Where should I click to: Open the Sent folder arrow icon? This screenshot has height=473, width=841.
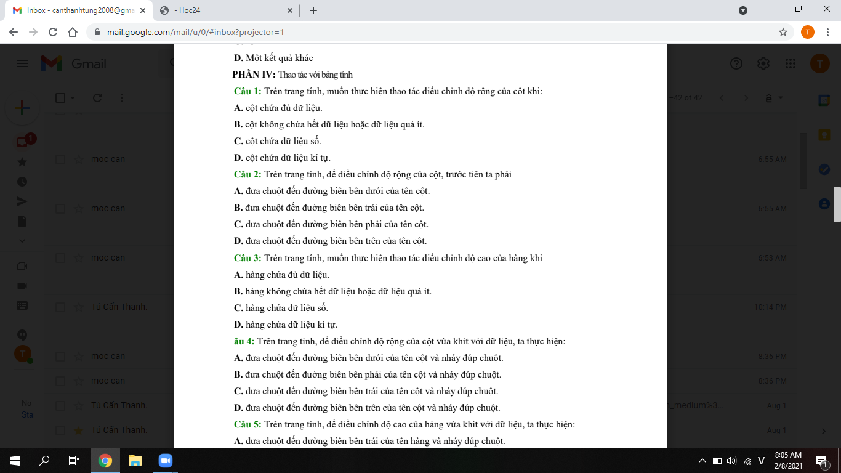coord(22,201)
